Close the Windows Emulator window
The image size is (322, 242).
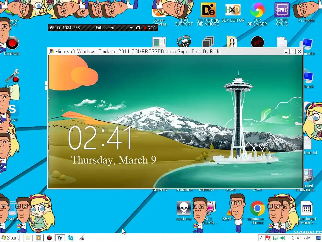299,51
